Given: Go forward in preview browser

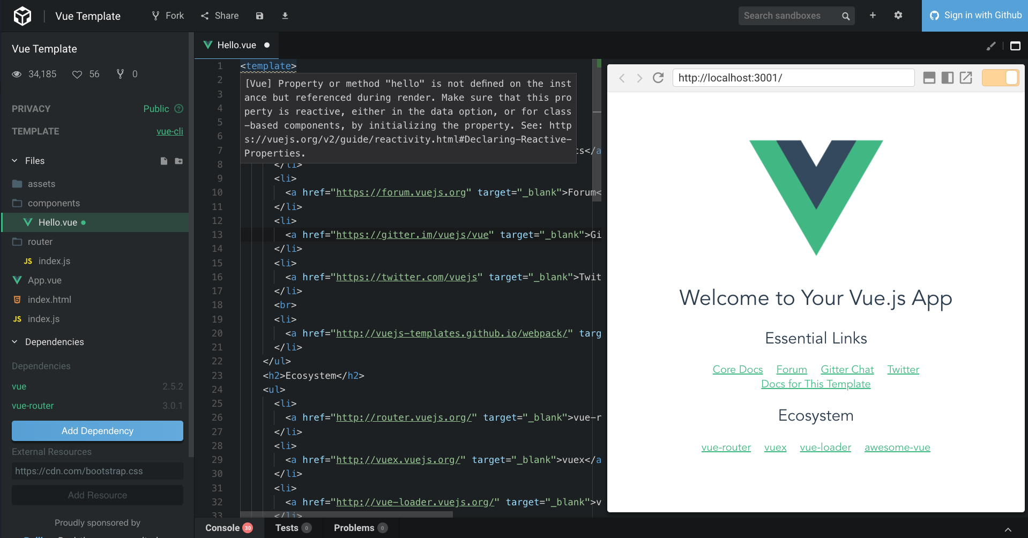Looking at the screenshot, I should [639, 78].
